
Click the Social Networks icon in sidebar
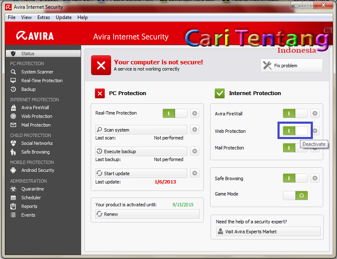pyautogui.click(x=13, y=143)
